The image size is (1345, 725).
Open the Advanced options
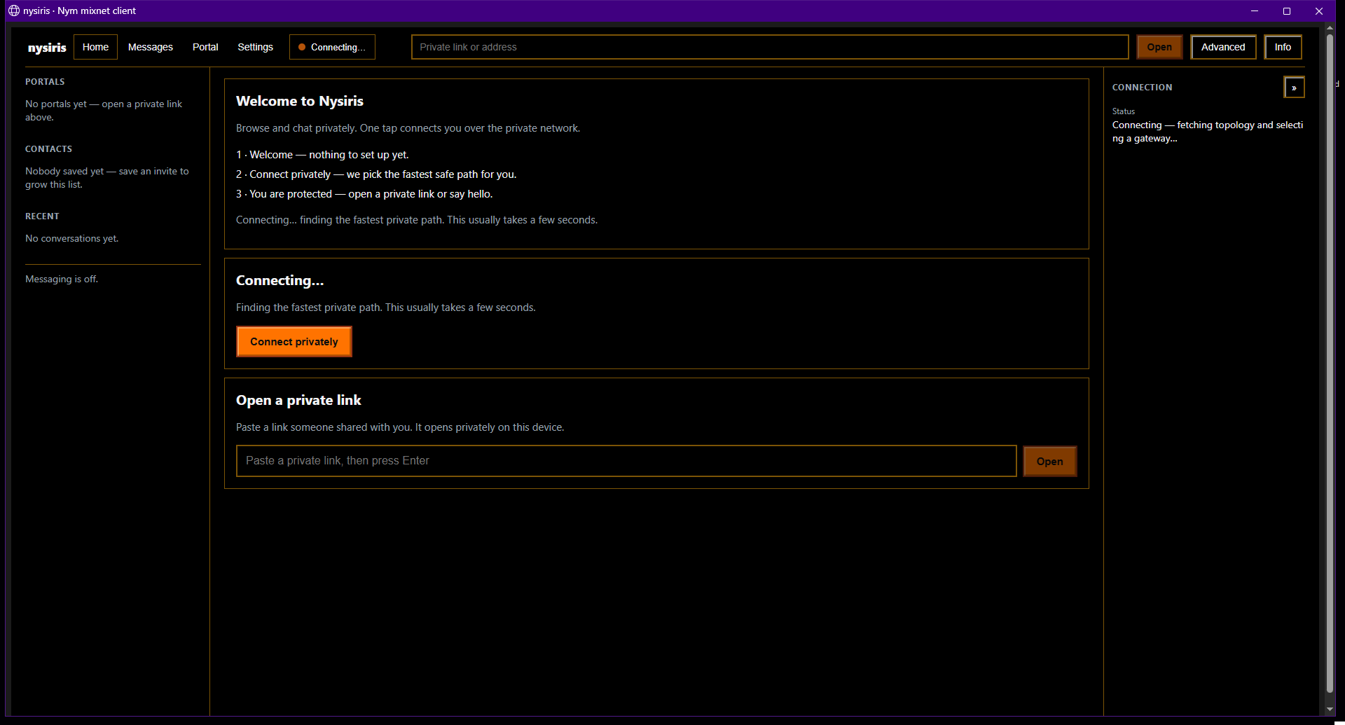tap(1223, 47)
